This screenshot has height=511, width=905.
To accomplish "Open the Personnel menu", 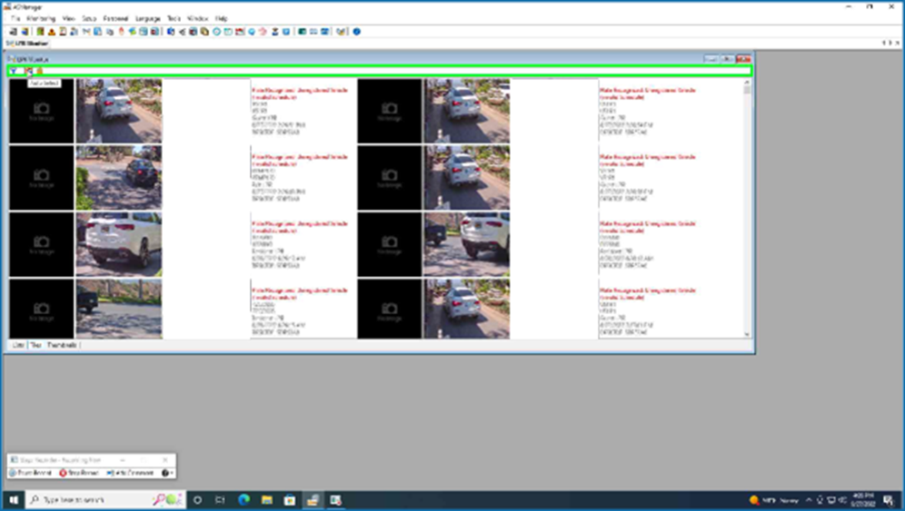I will (x=115, y=18).
